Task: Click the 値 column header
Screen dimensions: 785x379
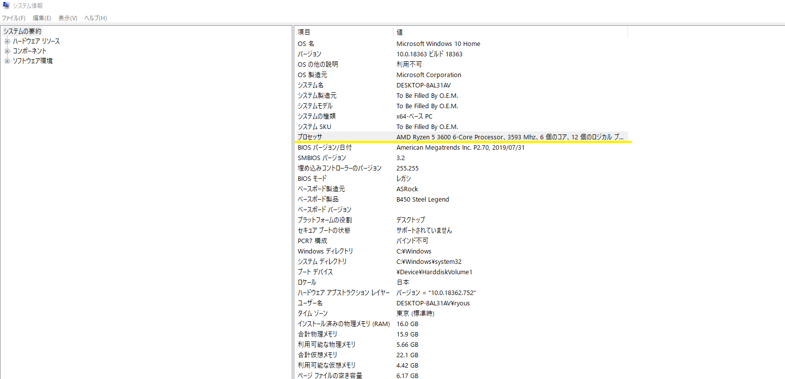Action: tap(510, 32)
